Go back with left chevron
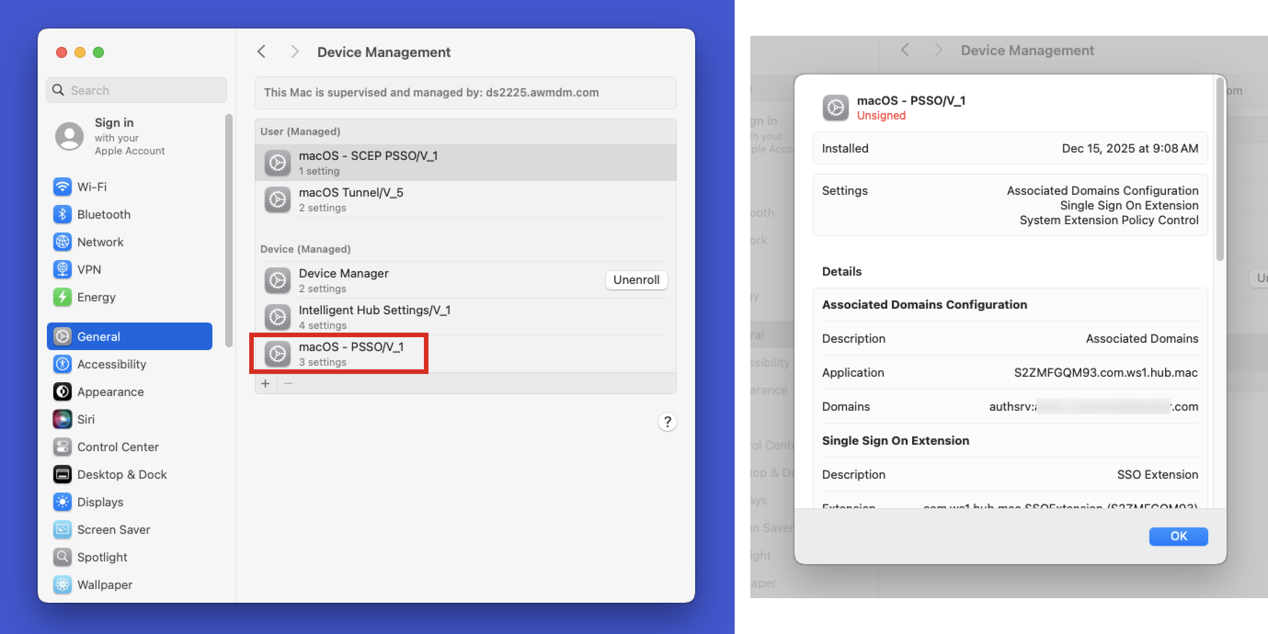 (x=262, y=51)
